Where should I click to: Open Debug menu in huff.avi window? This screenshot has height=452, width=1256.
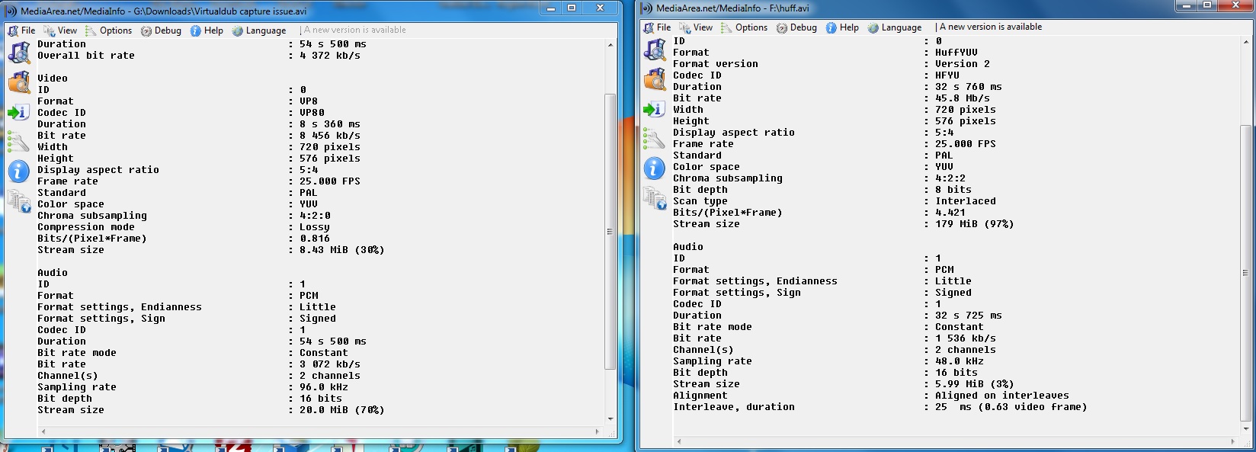[797, 27]
